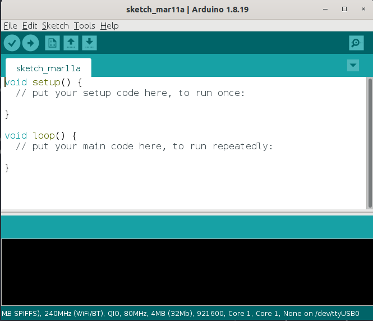
Task: Save the sketch with down-arrow icon
Action: click(89, 43)
